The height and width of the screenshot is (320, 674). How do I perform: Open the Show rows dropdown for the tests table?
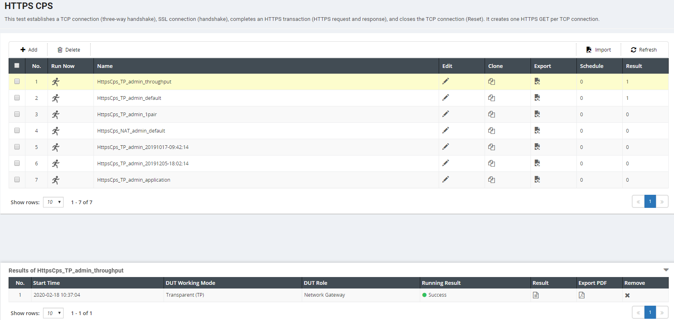click(53, 202)
